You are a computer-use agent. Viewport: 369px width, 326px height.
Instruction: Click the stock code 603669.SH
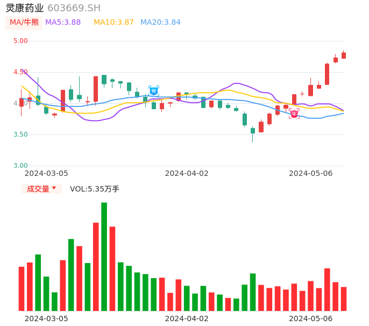tap(74, 8)
